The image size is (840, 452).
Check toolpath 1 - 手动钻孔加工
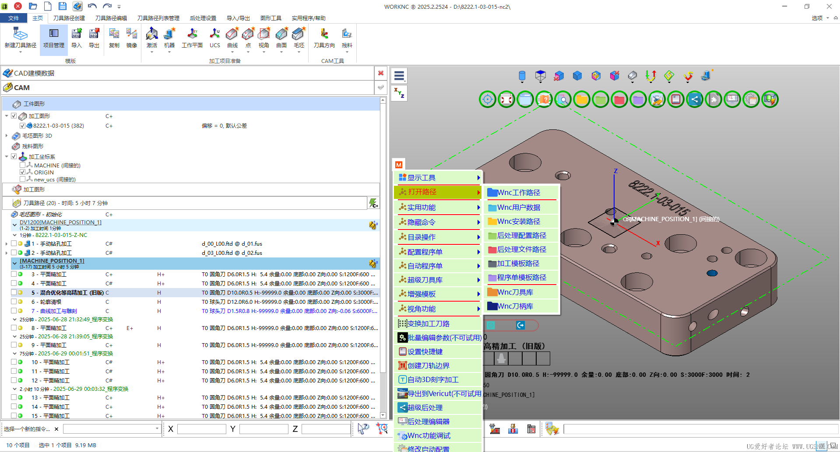[14, 243]
